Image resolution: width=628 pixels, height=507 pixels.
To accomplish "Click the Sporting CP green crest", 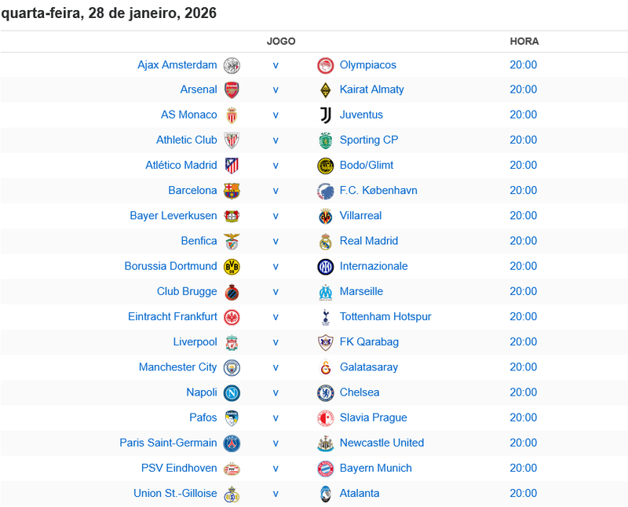I will pyautogui.click(x=325, y=140).
